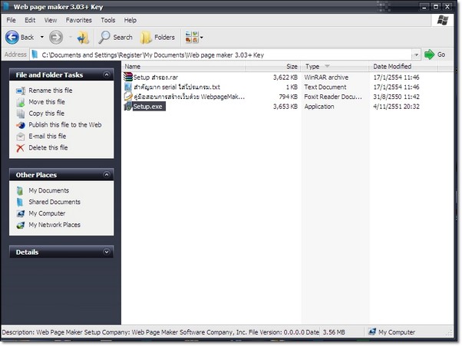The height and width of the screenshot is (346, 462).
Task: Click the red X Delete this file icon
Action: [x=20, y=148]
